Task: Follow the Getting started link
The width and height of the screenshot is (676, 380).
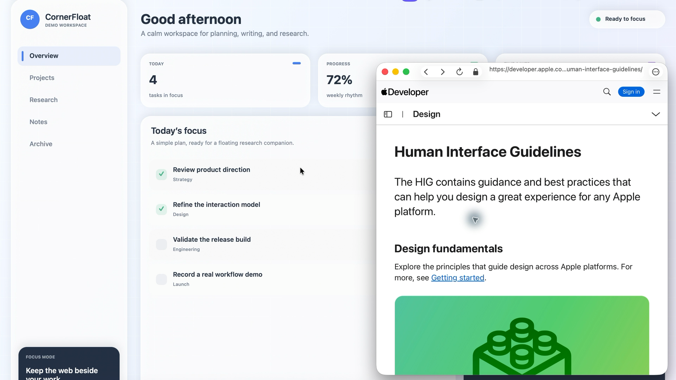Action: tap(458, 278)
